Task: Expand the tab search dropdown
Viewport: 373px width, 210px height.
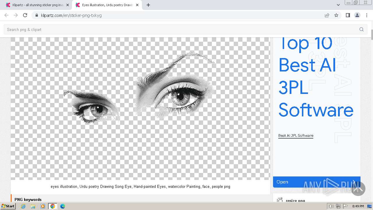Action: pyautogui.click(x=338, y=5)
